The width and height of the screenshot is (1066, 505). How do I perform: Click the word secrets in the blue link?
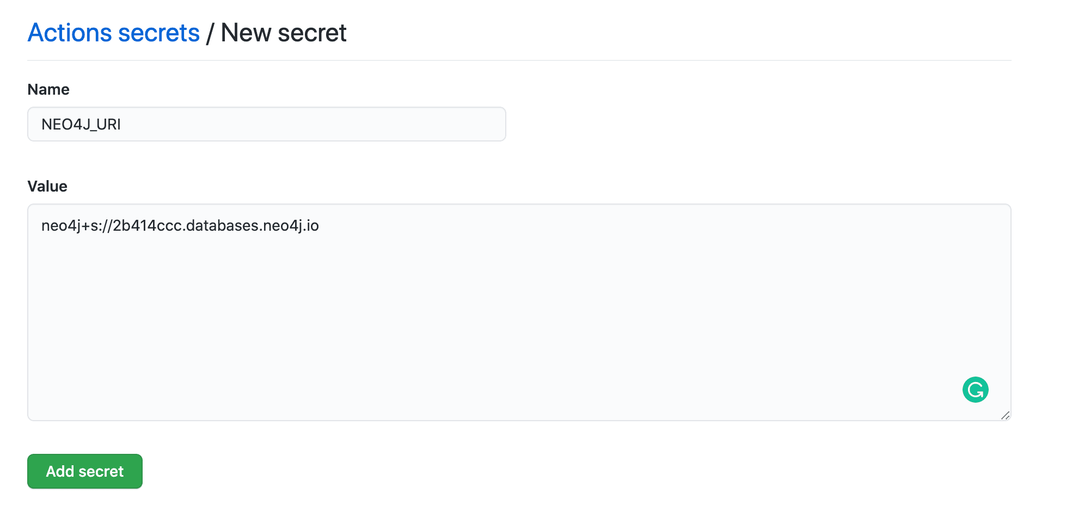(159, 33)
